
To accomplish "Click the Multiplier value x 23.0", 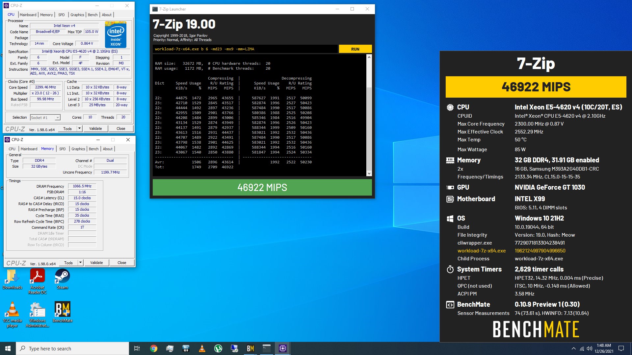I will (46, 93).
